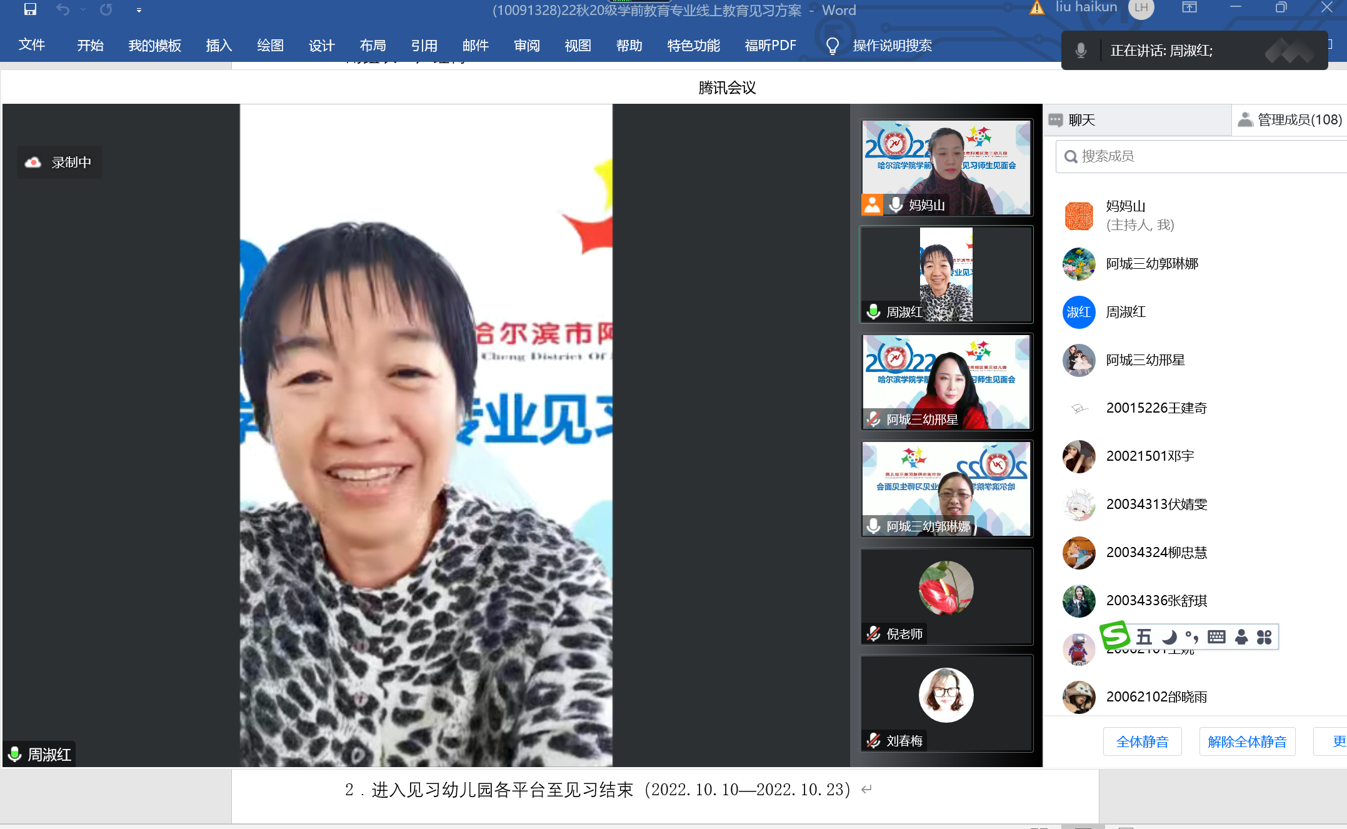Select member 20021501邓宇

(1195, 456)
